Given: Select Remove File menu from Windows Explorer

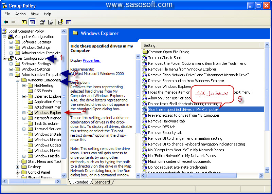Looking at the screenshot, I should 182,69.
